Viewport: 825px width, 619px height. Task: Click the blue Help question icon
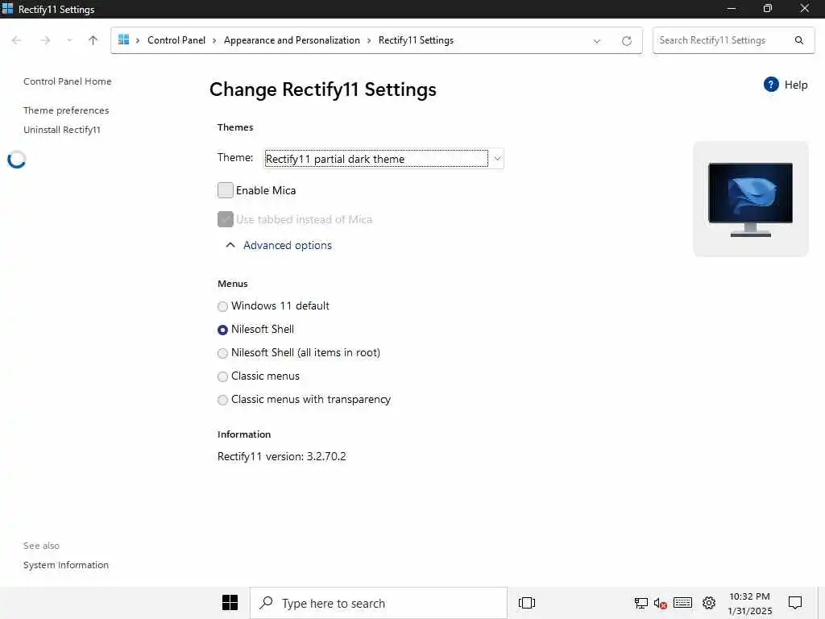[771, 85]
